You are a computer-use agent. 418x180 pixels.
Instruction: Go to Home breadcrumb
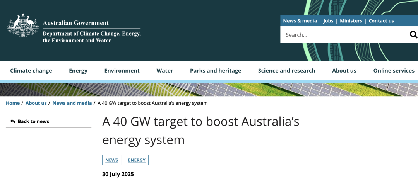pos(13,103)
